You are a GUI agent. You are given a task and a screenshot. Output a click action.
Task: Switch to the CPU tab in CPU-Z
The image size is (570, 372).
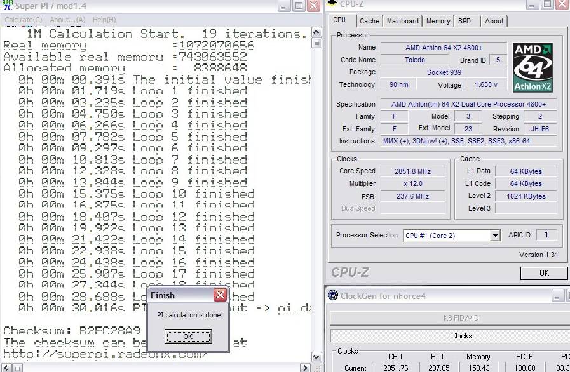click(x=339, y=20)
